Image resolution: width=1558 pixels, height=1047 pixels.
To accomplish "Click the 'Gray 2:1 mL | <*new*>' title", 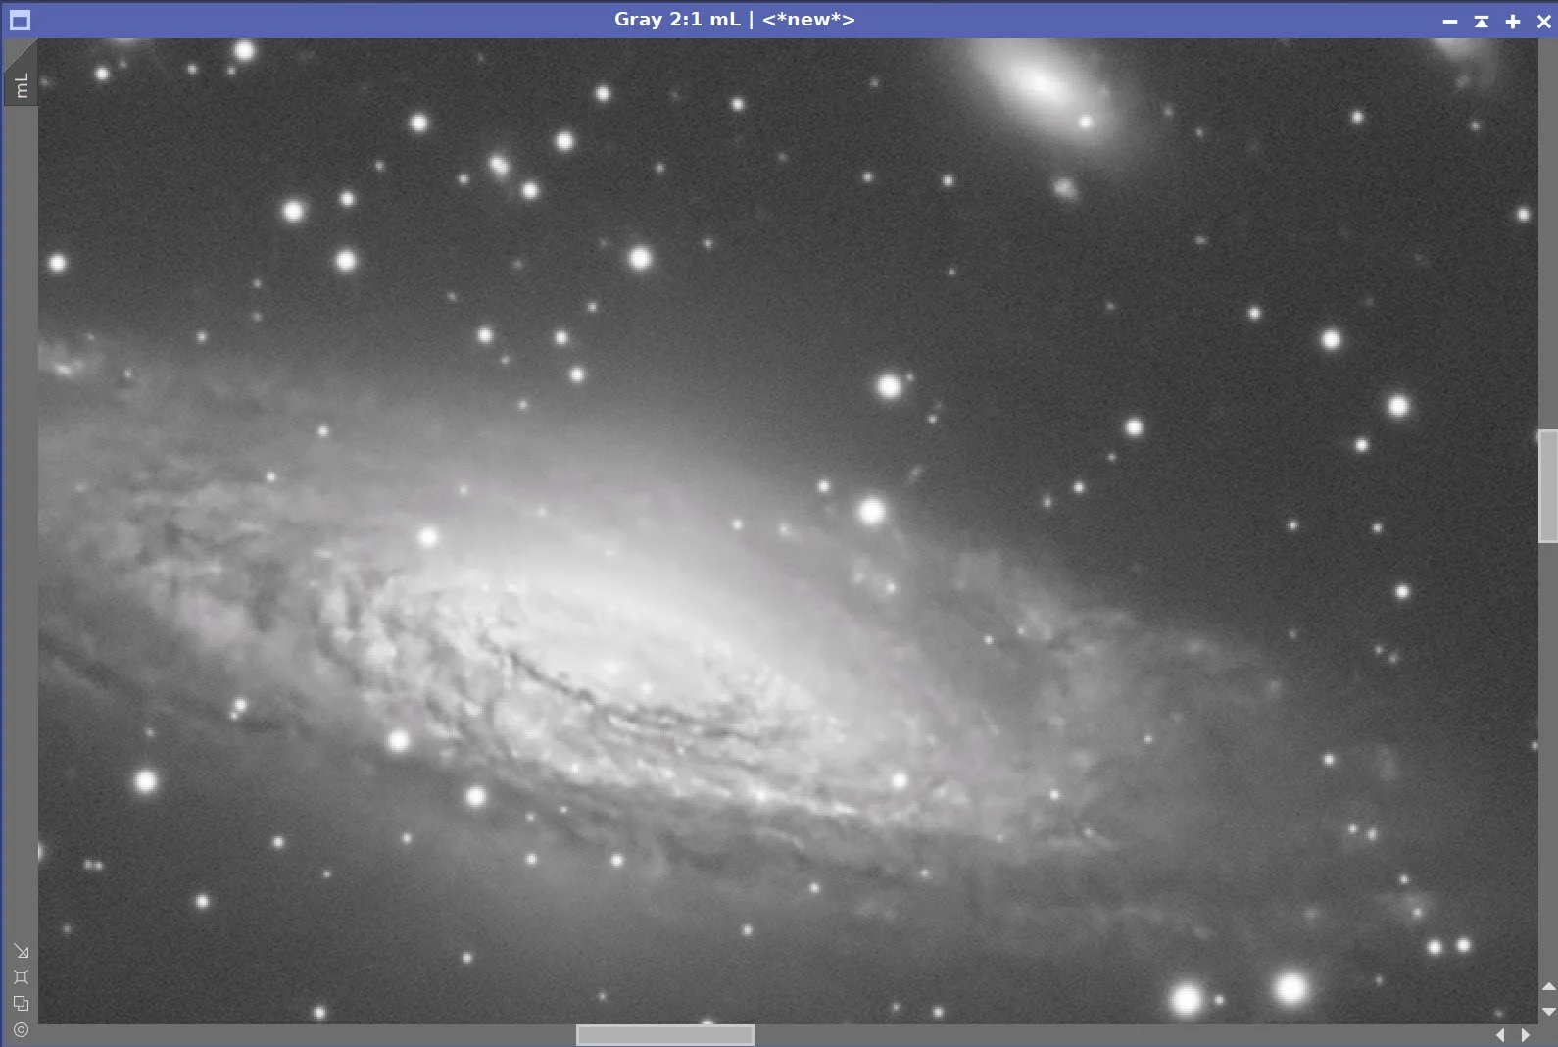I will click(734, 20).
